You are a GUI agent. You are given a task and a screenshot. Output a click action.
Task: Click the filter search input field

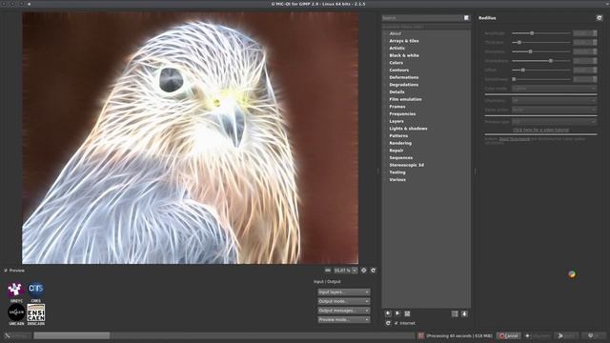coord(422,18)
